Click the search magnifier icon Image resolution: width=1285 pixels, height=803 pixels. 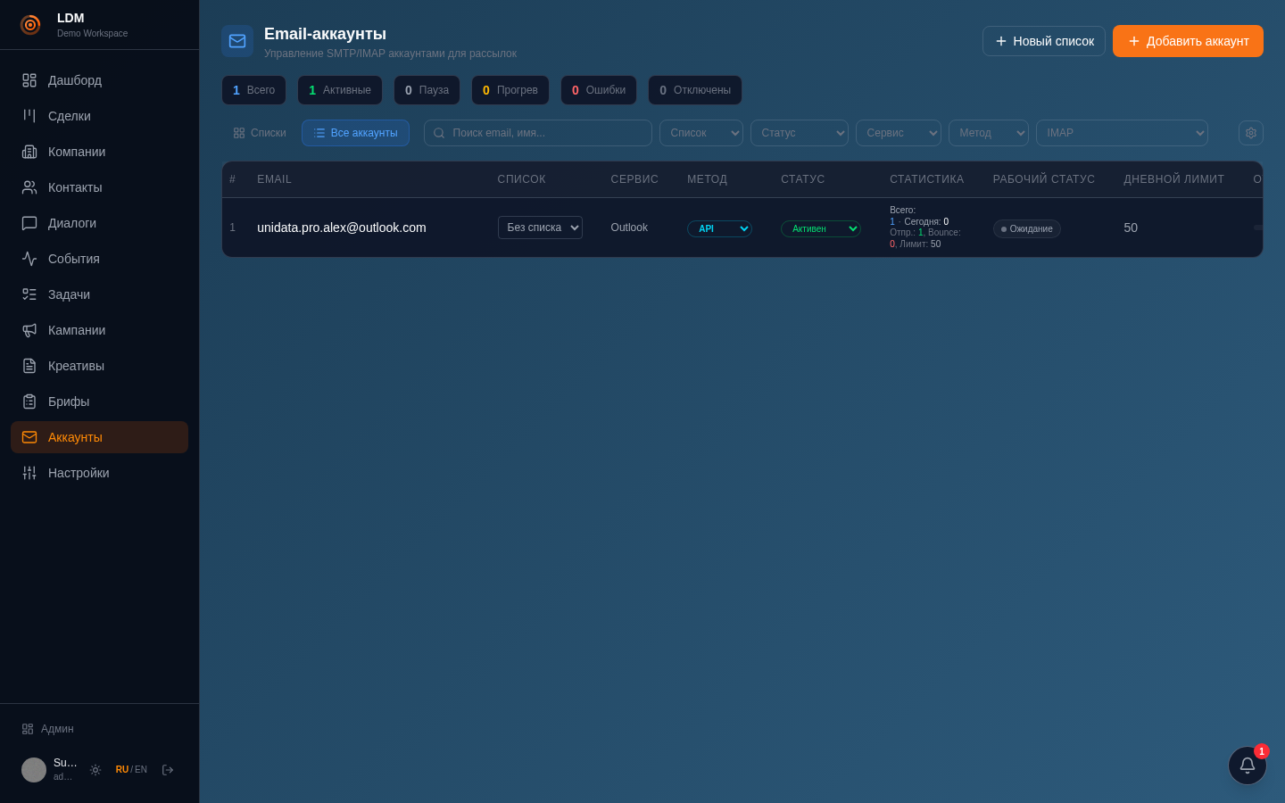[439, 133]
